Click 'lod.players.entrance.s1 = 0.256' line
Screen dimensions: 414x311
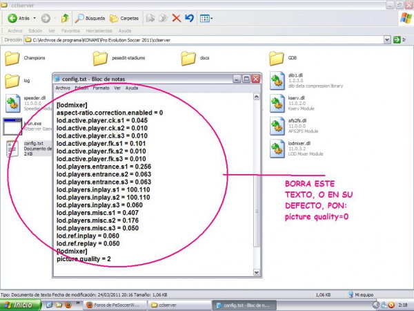pos(103,167)
